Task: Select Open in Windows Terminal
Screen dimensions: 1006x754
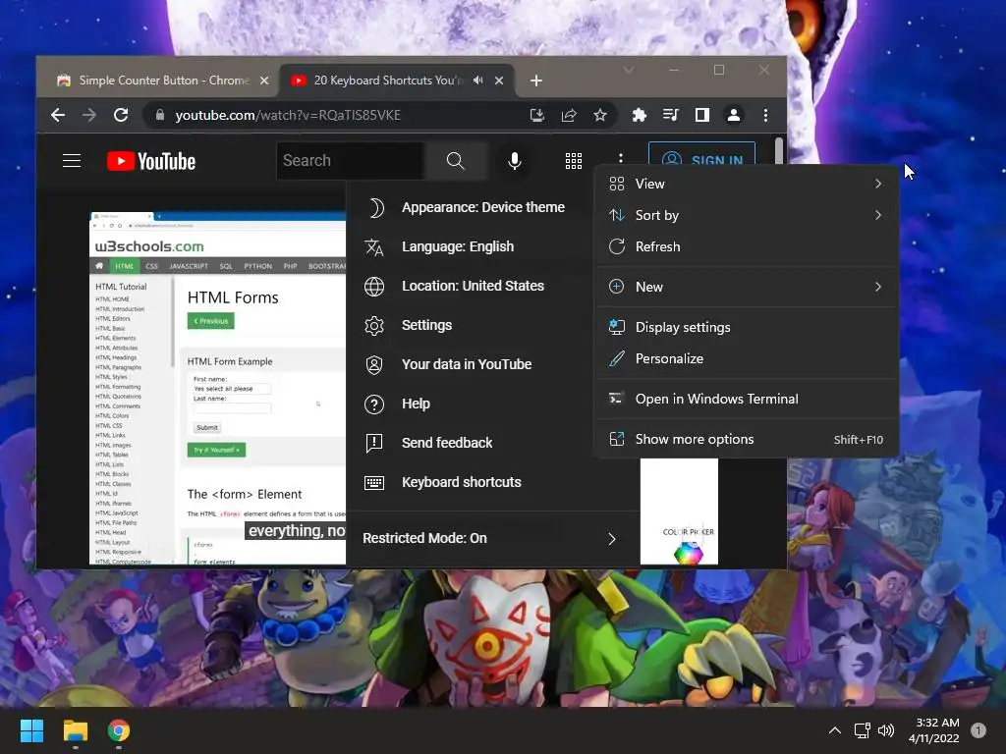Action: click(747, 399)
